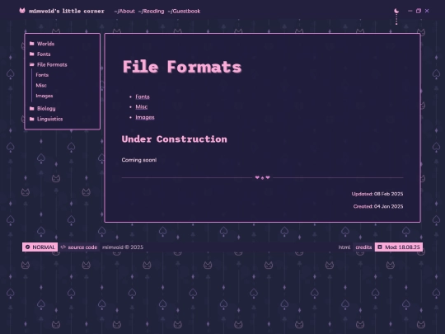Select Misc under File Formats in sidebar
445x334 pixels.
(x=41, y=86)
